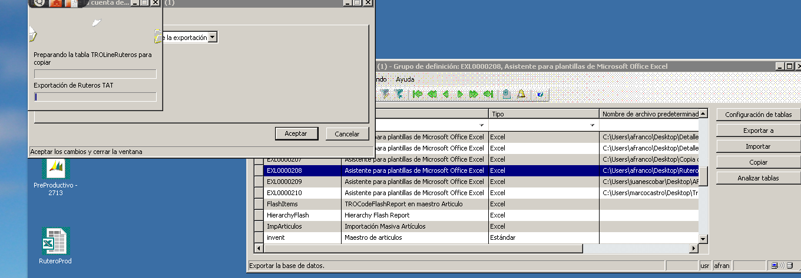
Task: Click the Analizar tablas button
Action: tap(758, 177)
